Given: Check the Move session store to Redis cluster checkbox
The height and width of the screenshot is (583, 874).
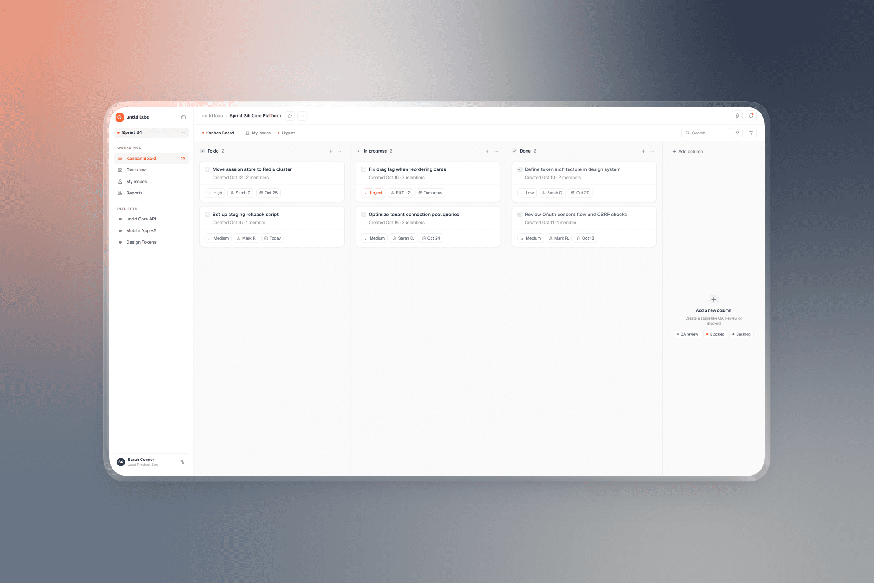Looking at the screenshot, I should click(x=208, y=169).
